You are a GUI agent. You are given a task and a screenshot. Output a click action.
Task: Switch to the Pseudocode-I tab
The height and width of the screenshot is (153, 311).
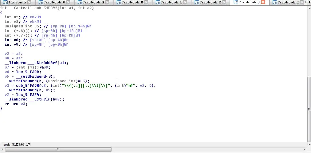tap(288, 2)
